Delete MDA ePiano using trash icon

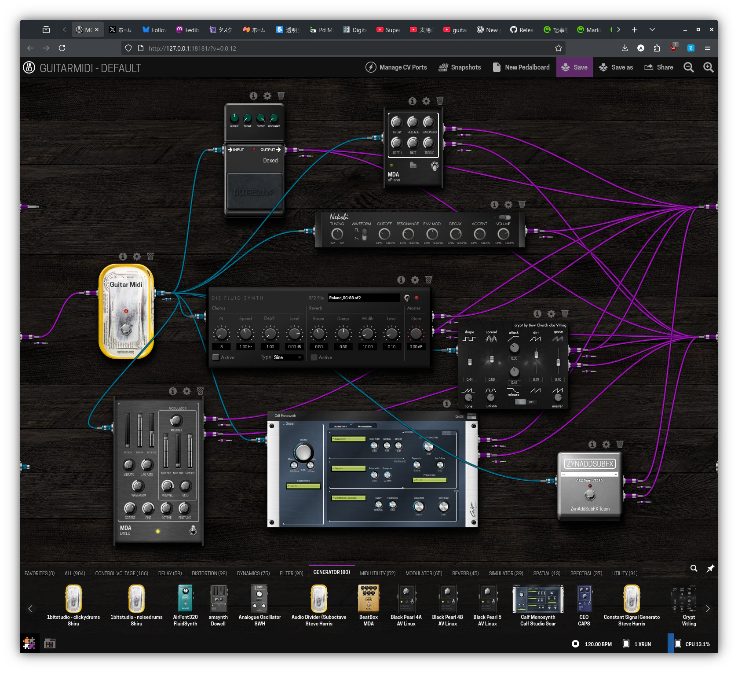(x=440, y=101)
